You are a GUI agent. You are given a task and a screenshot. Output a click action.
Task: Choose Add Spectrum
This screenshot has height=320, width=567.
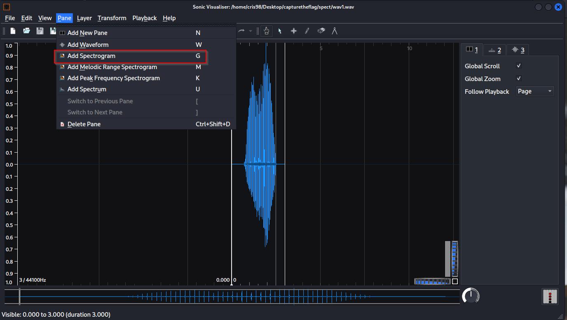point(146,89)
